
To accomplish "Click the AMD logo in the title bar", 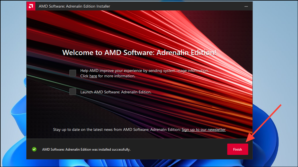I will click(31, 6).
